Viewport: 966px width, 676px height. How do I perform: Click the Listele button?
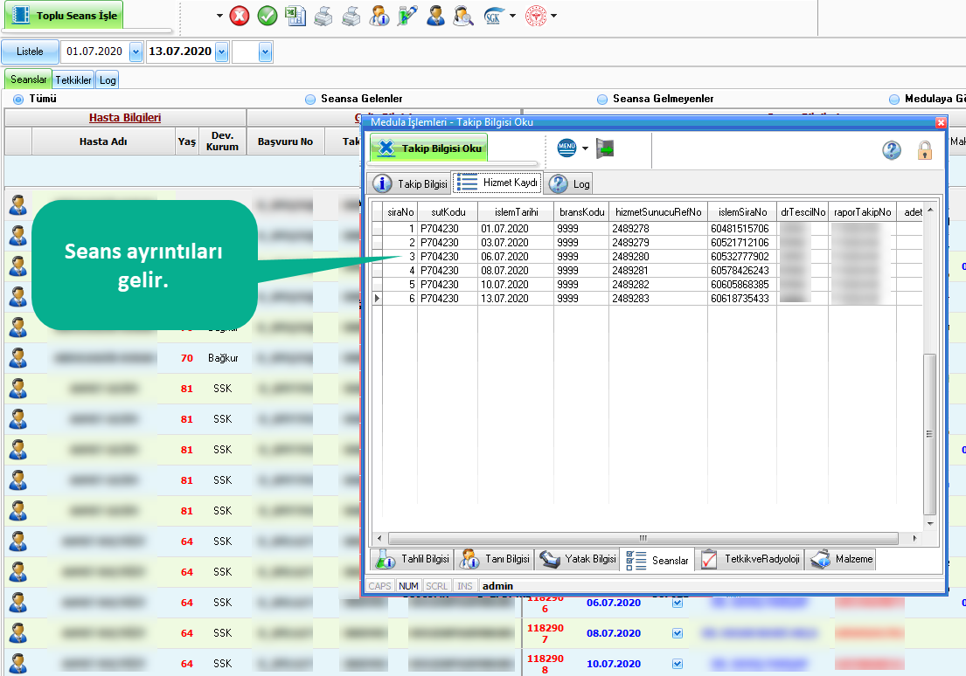[31, 52]
